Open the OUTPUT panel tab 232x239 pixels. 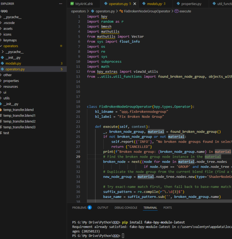click(103, 207)
